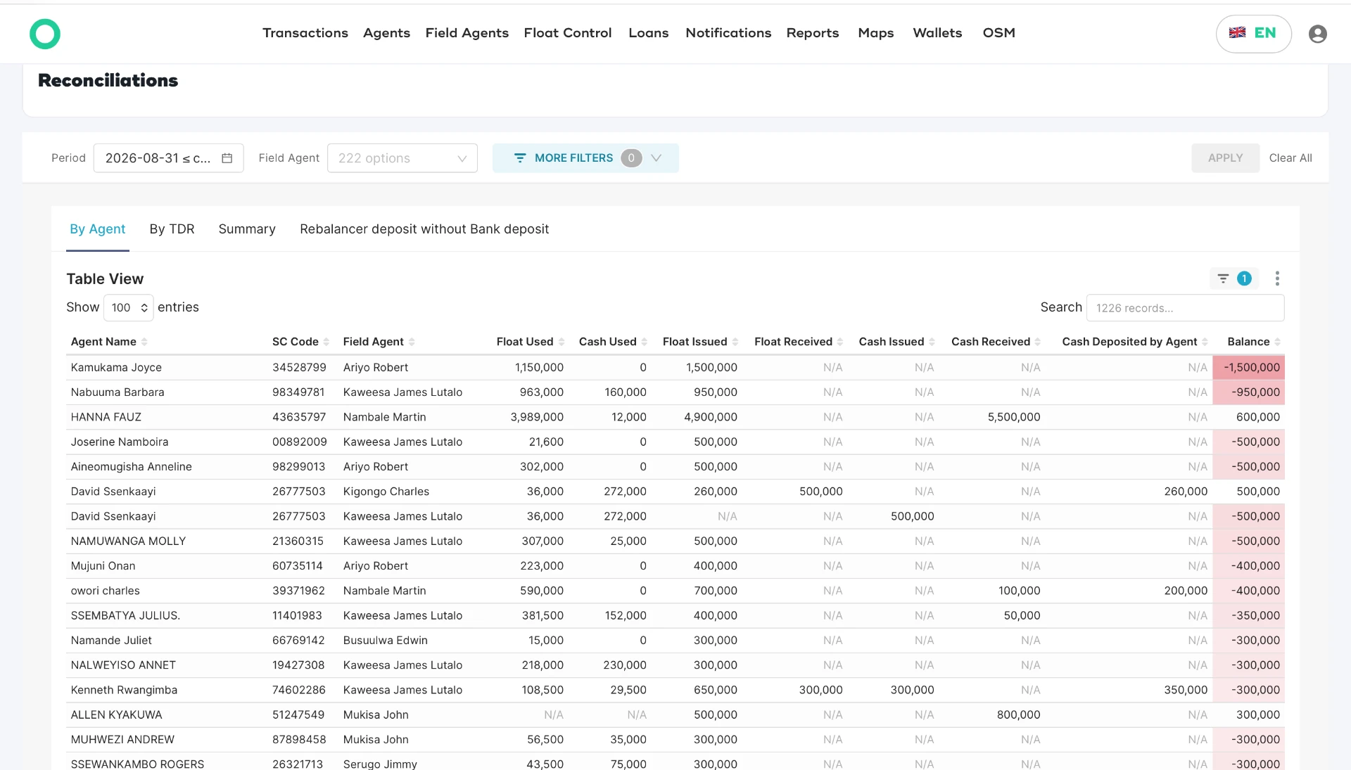Open the three-dot table options menu

[1277, 278]
